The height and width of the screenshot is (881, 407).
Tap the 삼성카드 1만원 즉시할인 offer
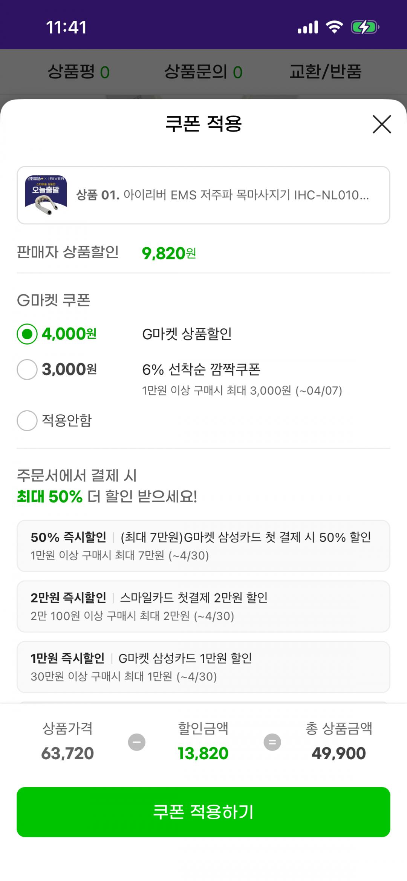[203, 667]
